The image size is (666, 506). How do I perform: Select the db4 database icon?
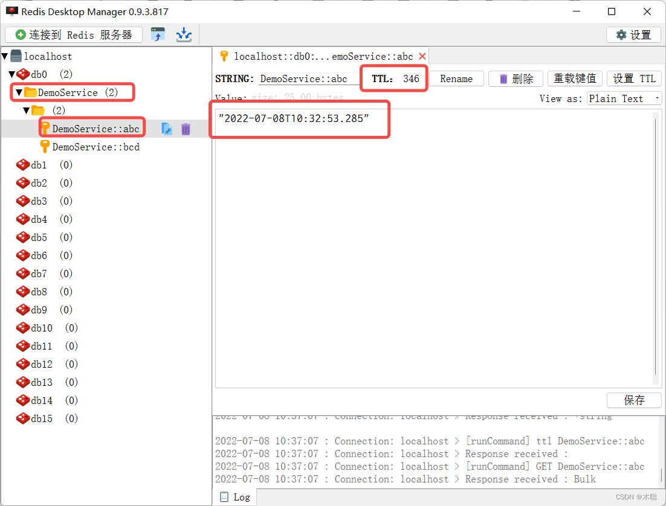click(x=23, y=219)
